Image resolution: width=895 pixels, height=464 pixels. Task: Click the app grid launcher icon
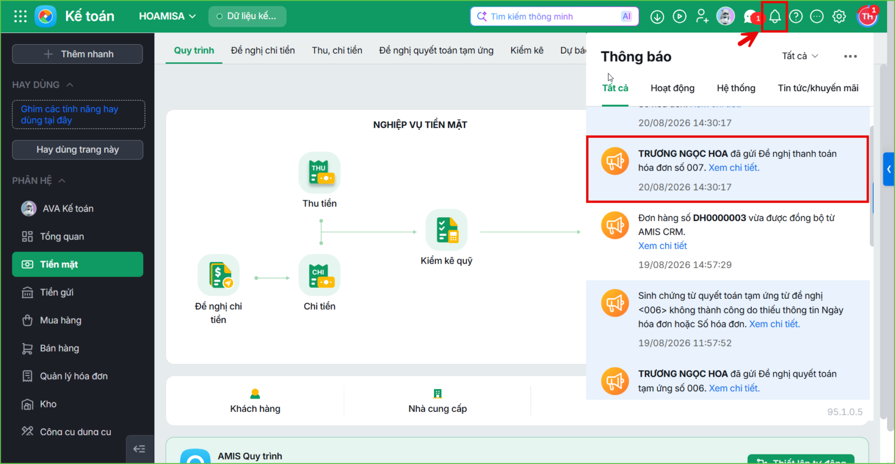[21, 16]
